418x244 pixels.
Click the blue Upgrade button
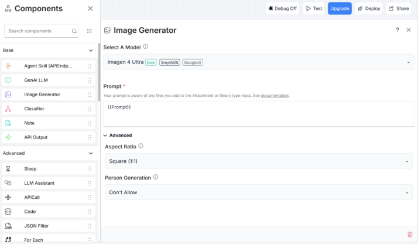click(x=340, y=8)
